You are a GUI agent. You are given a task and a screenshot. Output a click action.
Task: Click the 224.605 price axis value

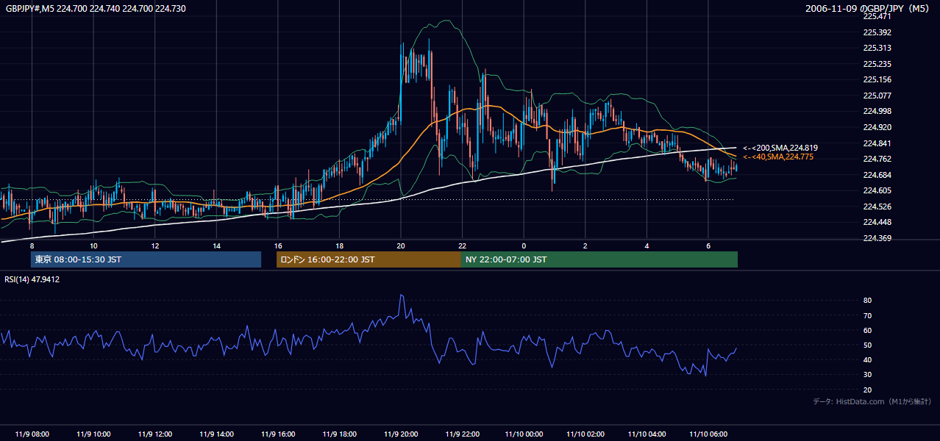(877, 190)
